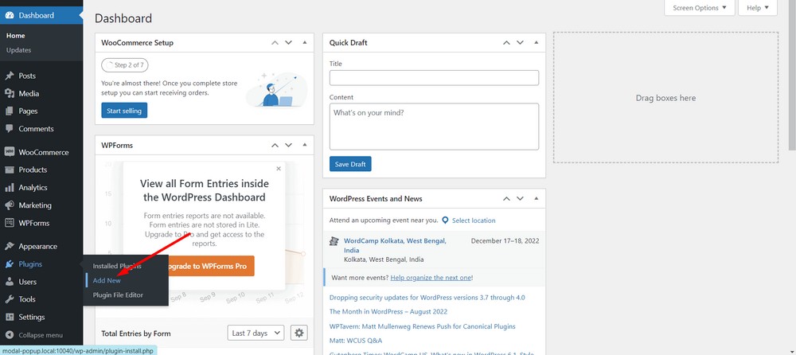Click the Pages icon in the sidebar
The image size is (796, 355).
click(x=9, y=111)
